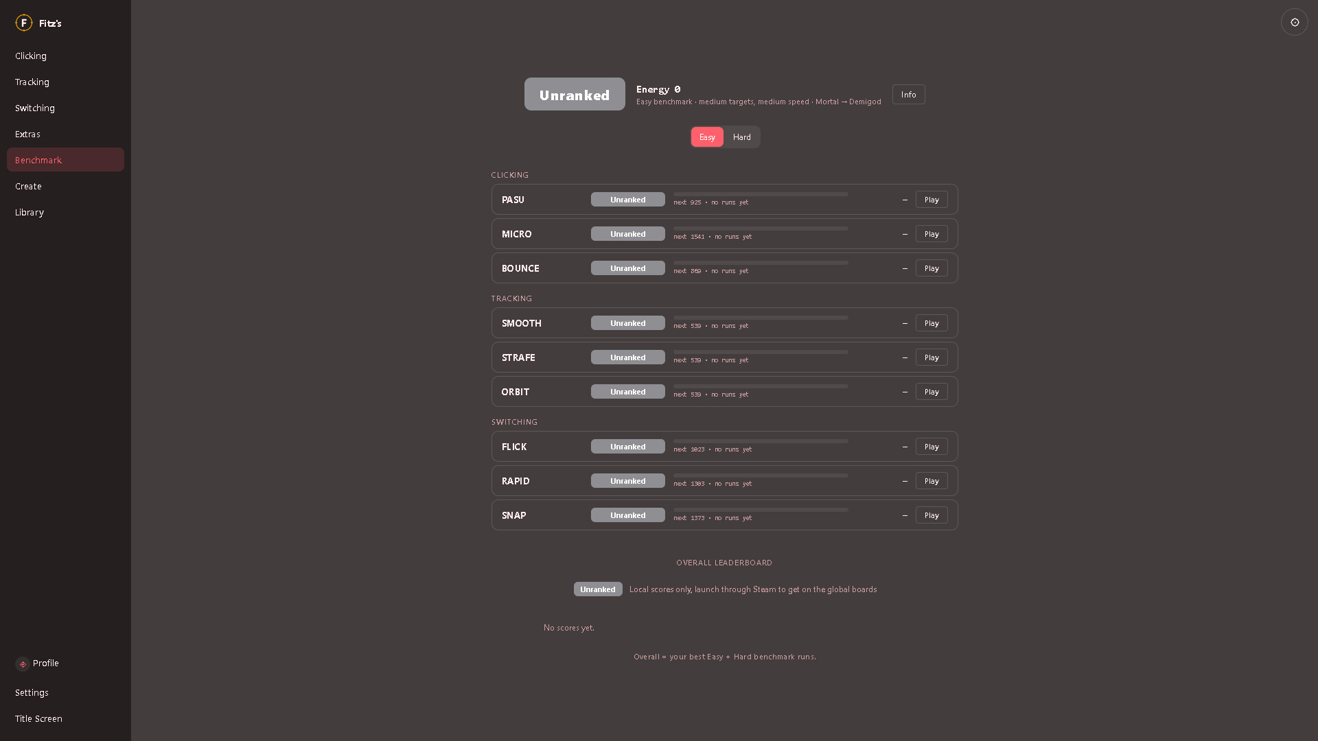The image size is (1318, 741).
Task: Click the 'OVERALL LEADERBOARD' heading
Action: click(724, 563)
